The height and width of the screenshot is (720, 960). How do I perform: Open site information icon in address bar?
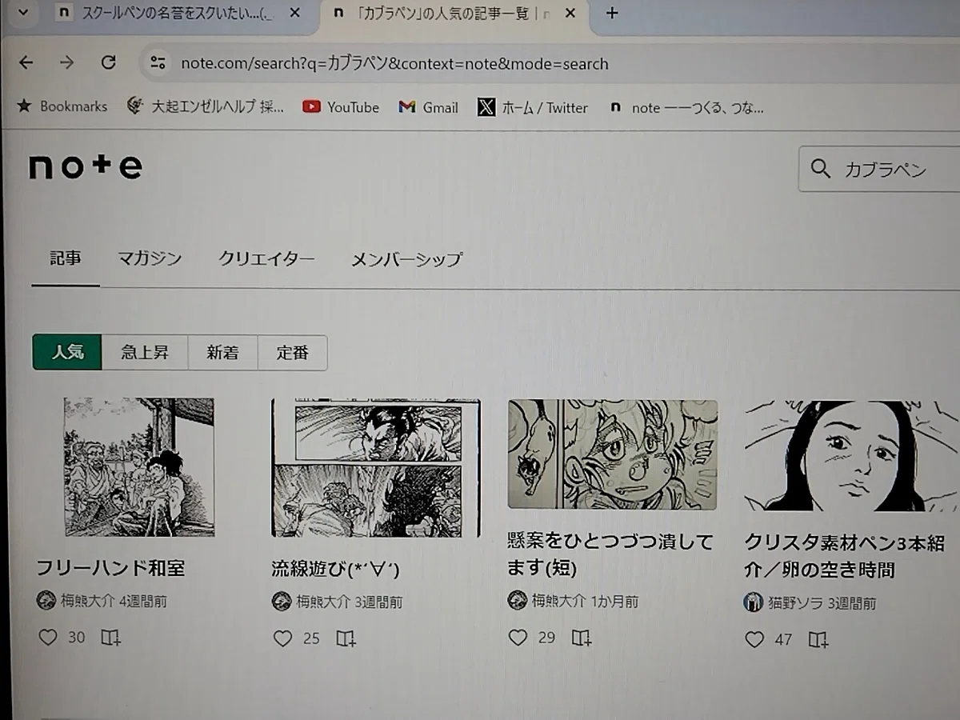point(158,63)
